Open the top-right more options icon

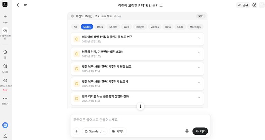(262, 5)
